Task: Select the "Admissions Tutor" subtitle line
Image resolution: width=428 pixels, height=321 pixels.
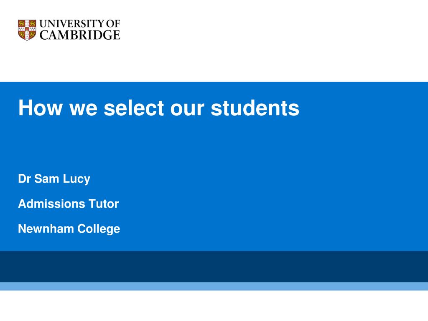Action: [68, 204]
